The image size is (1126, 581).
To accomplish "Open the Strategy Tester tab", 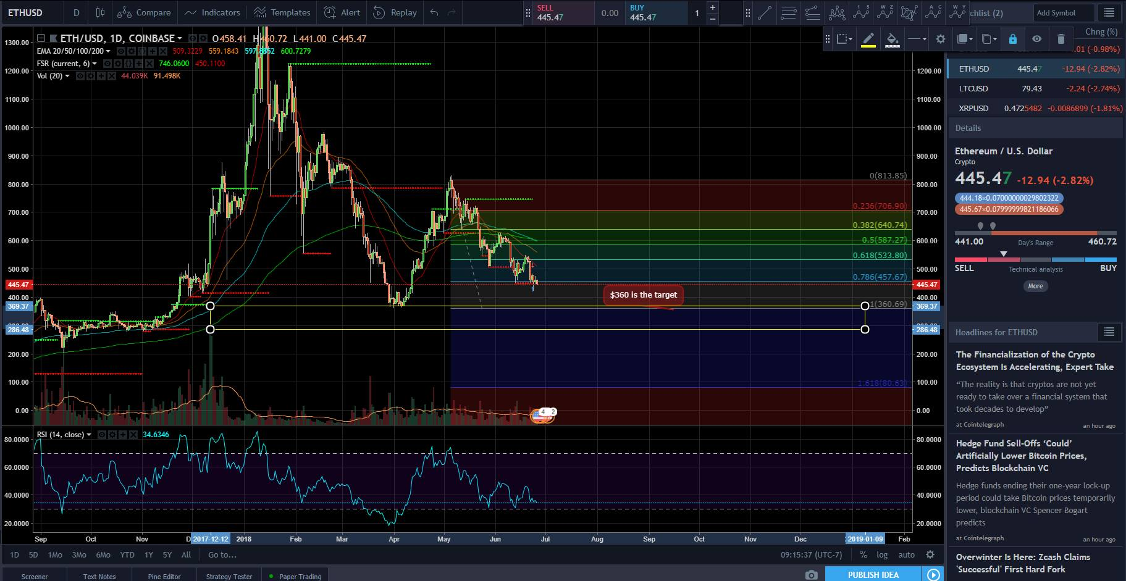I will [229, 576].
